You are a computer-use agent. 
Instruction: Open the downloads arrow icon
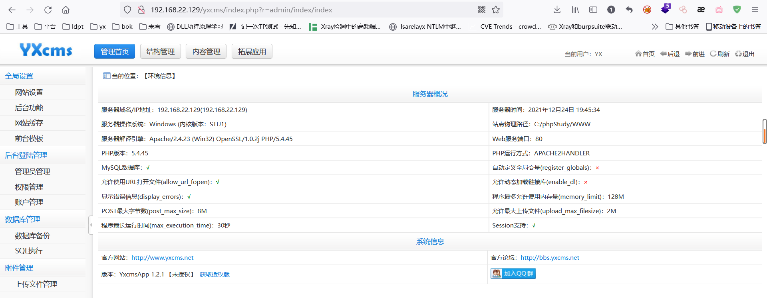pyautogui.click(x=557, y=10)
